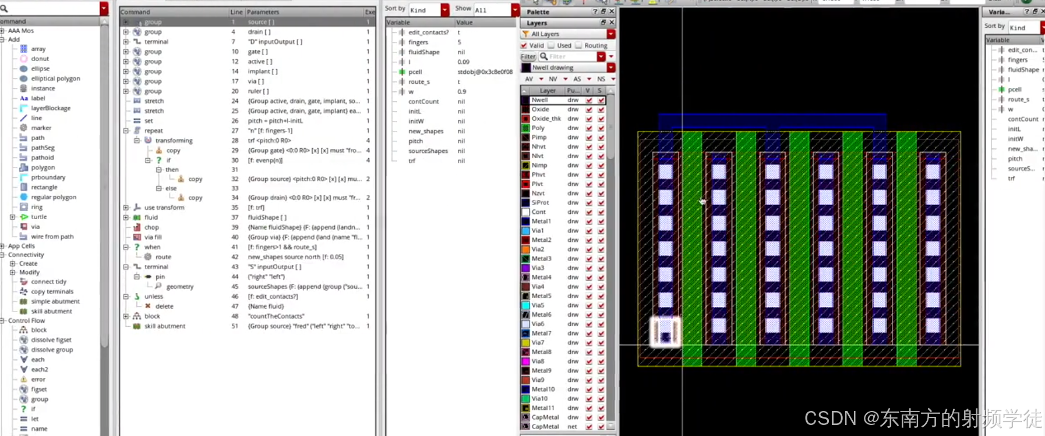The image size is (1045, 436).
Task: Open the command search dropdown button
Action: (x=104, y=9)
